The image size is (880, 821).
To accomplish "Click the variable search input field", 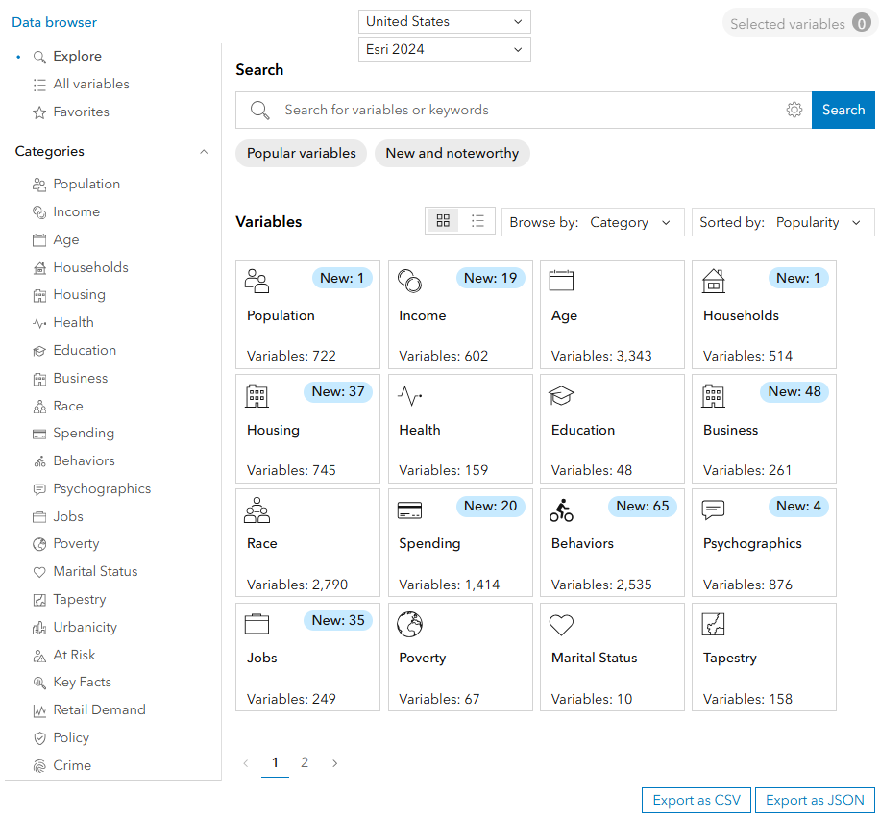I will coord(528,111).
